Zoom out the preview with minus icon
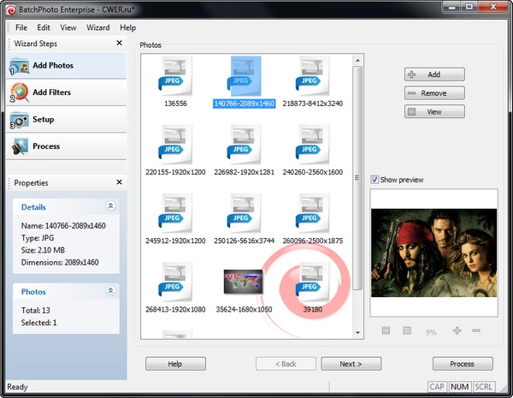Viewport: 513px width, 398px height. coord(476,330)
